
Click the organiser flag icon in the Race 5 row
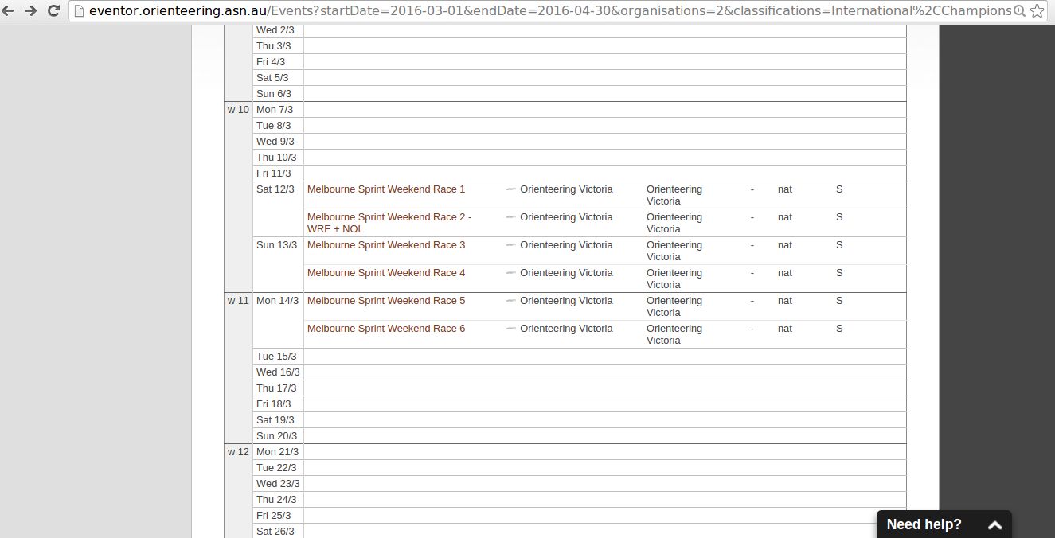(x=511, y=301)
